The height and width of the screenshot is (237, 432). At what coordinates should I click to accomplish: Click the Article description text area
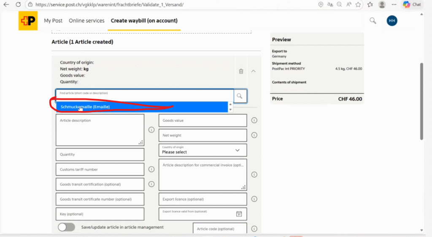point(100,130)
